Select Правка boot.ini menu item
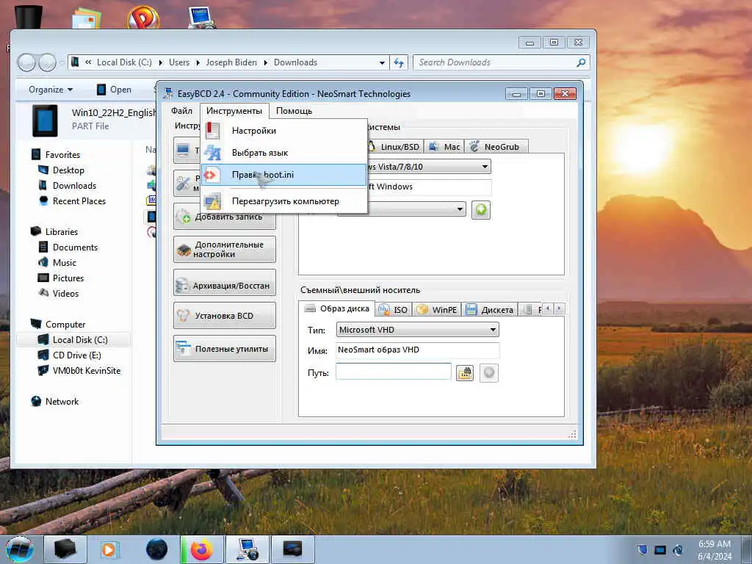 pyautogui.click(x=283, y=175)
